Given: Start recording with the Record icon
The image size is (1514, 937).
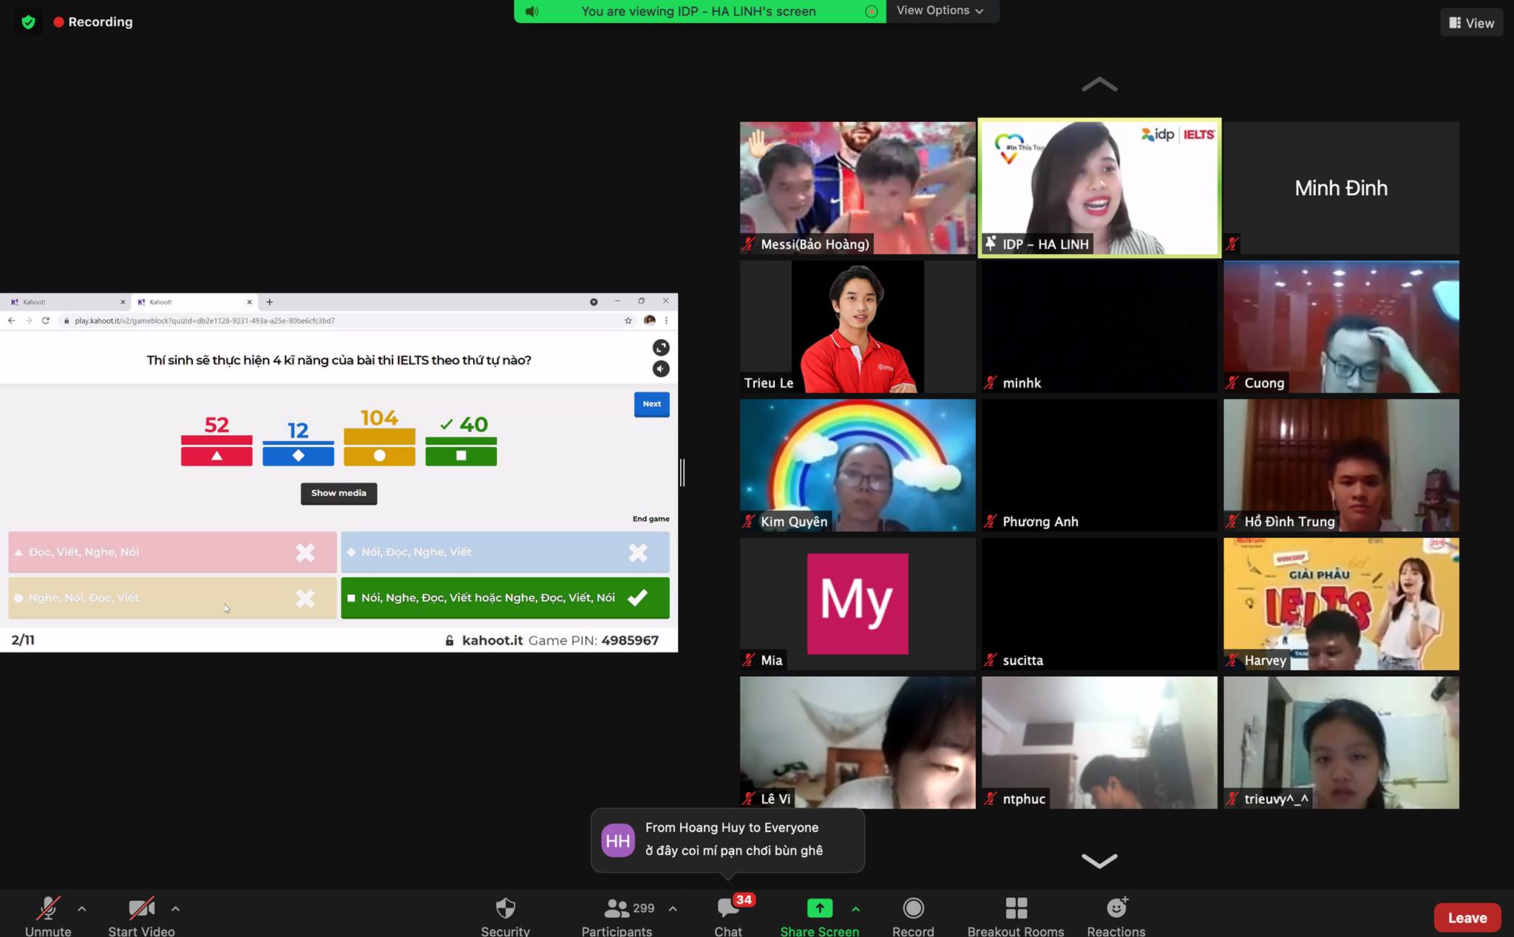Looking at the screenshot, I should [x=913, y=908].
